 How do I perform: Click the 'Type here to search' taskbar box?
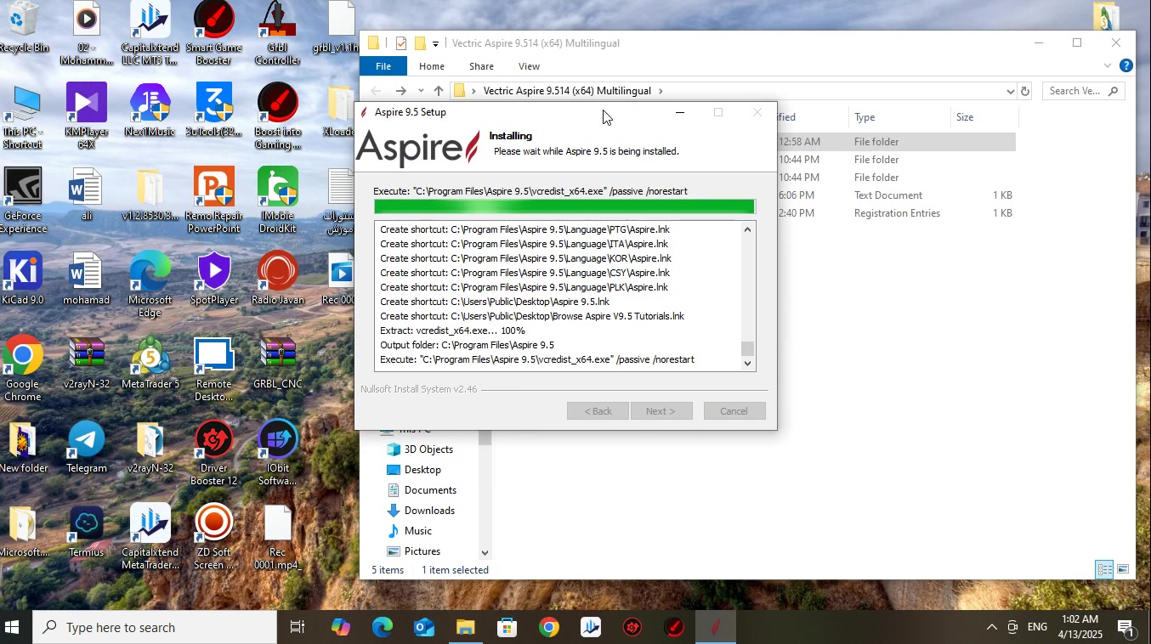pyautogui.click(x=156, y=628)
